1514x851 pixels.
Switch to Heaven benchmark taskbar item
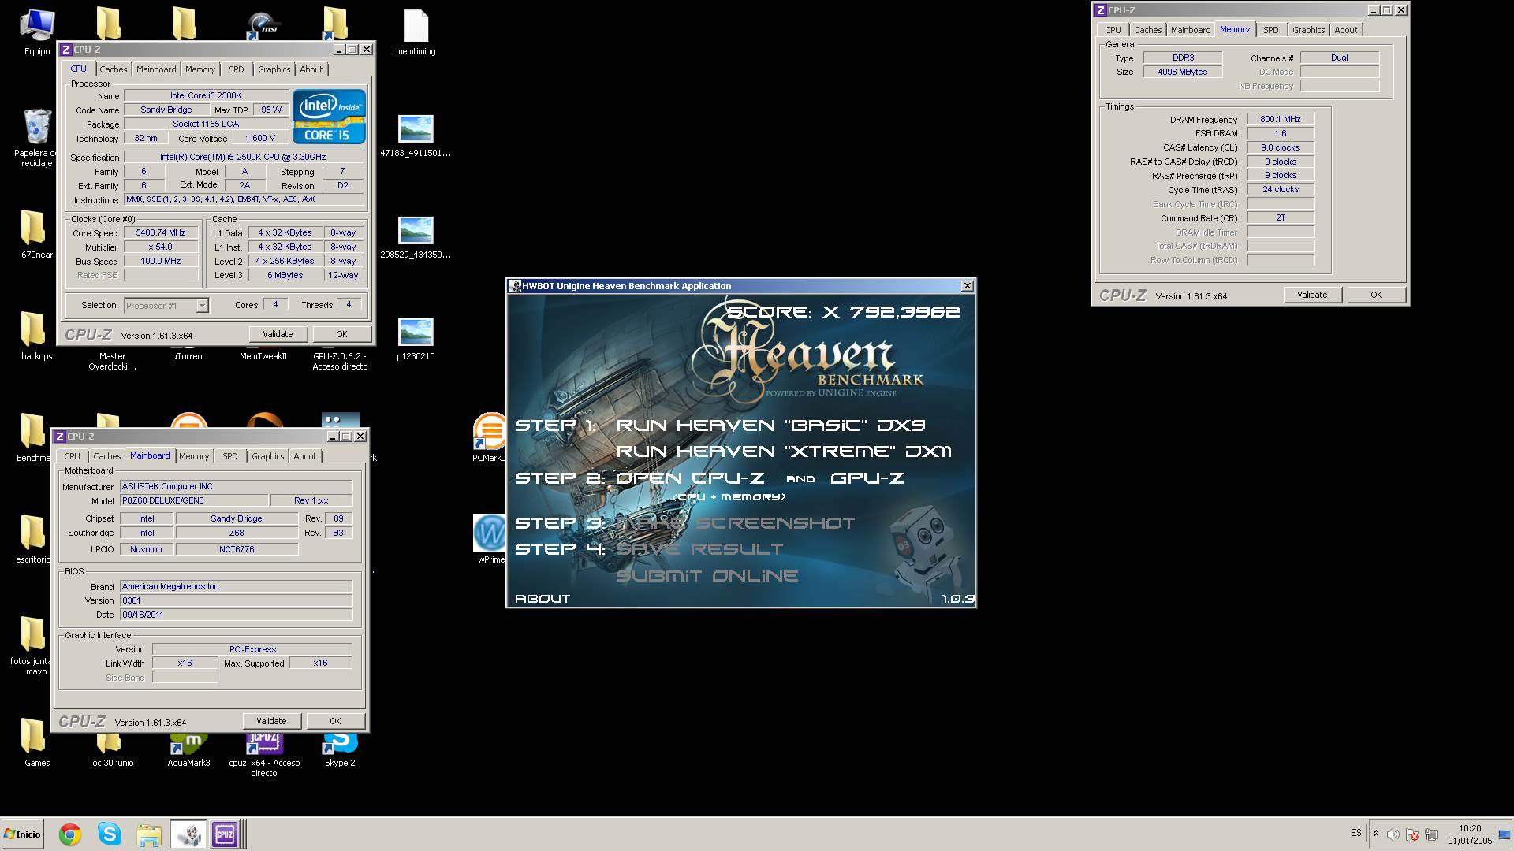click(x=188, y=834)
